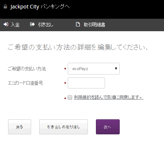Click the padlock icon beside Jackpot City
The width and height of the screenshot is (164, 145).
coord(5,7)
